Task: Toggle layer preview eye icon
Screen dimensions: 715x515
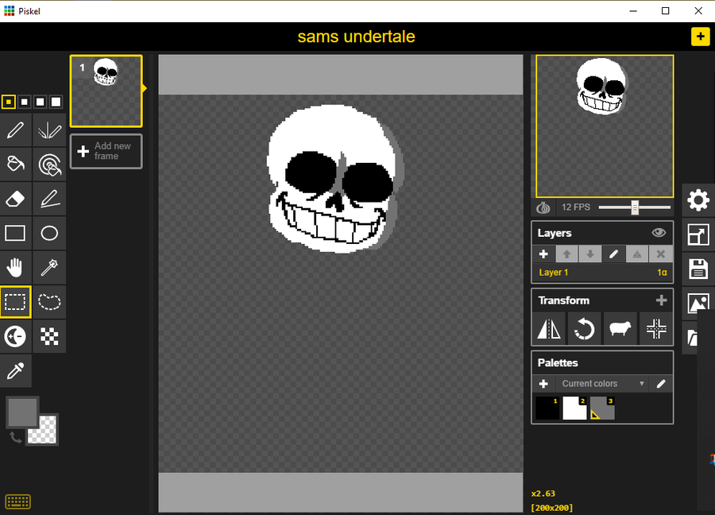Action: click(659, 233)
